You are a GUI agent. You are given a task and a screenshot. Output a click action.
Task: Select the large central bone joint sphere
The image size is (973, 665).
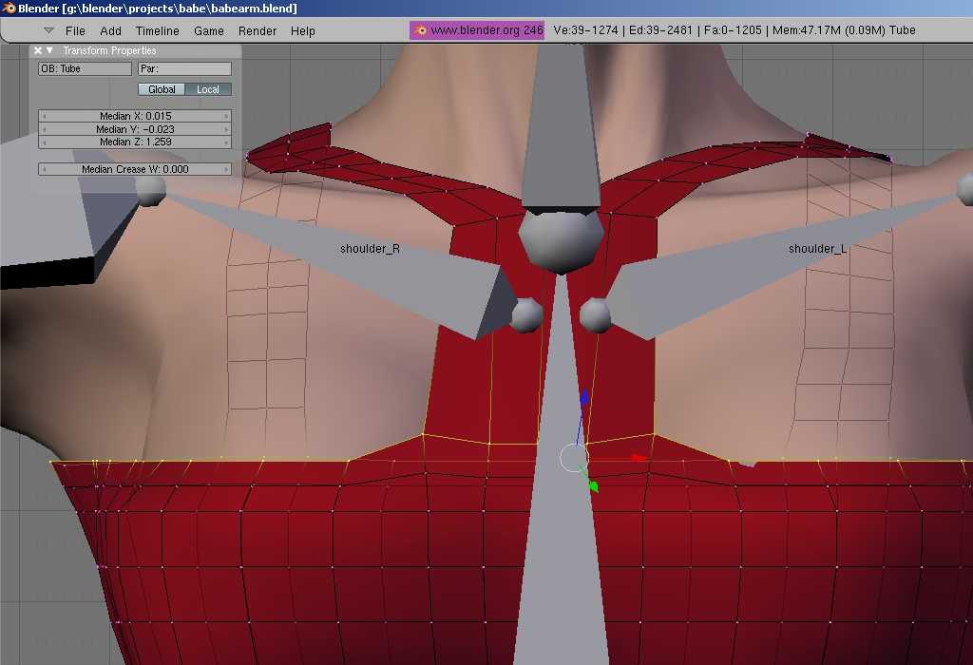pyautogui.click(x=561, y=242)
